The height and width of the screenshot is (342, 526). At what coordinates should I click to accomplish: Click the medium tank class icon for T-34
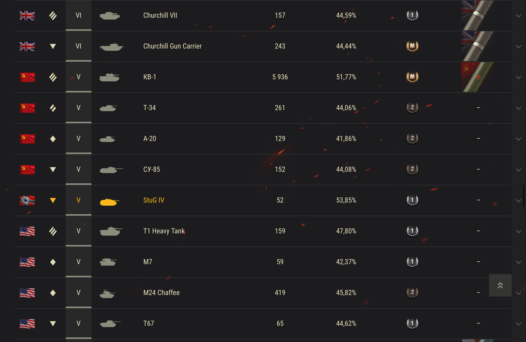(x=53, y=108)
